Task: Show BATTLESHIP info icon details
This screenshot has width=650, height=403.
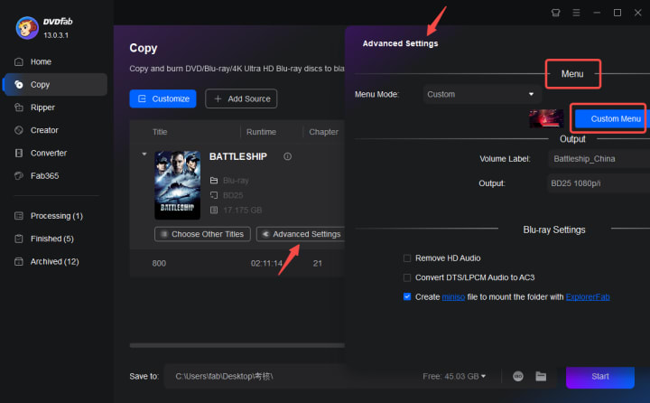Action: pos(287,156)
